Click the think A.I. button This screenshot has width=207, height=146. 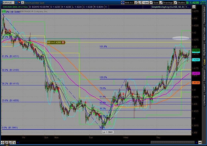(x=128, y=3)
